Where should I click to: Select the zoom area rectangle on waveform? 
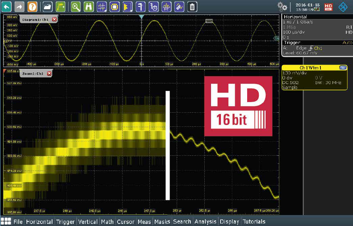[x=209, y=21]
